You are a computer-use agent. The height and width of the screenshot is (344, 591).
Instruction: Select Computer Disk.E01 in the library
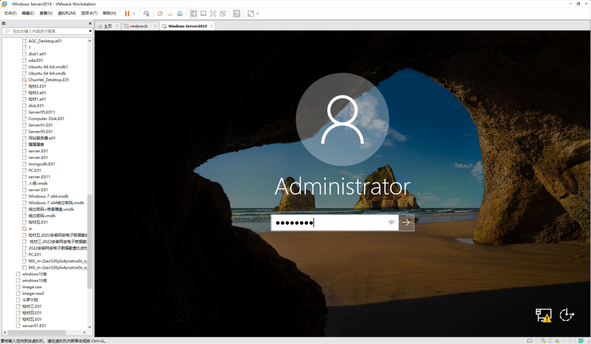(x=47, y=118)
